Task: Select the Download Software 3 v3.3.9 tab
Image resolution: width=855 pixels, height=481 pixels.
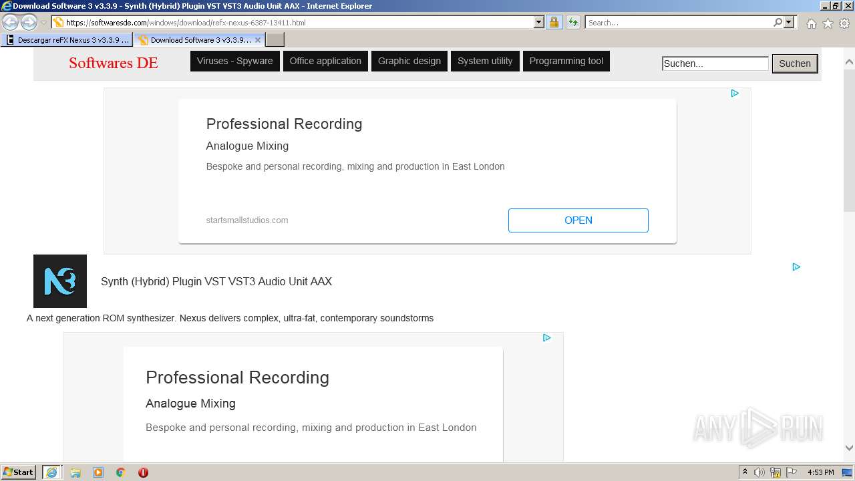Action: tap(194, 40)
